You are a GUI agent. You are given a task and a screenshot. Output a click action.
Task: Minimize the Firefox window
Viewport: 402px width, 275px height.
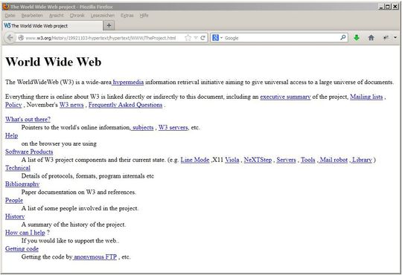[381, 7]
